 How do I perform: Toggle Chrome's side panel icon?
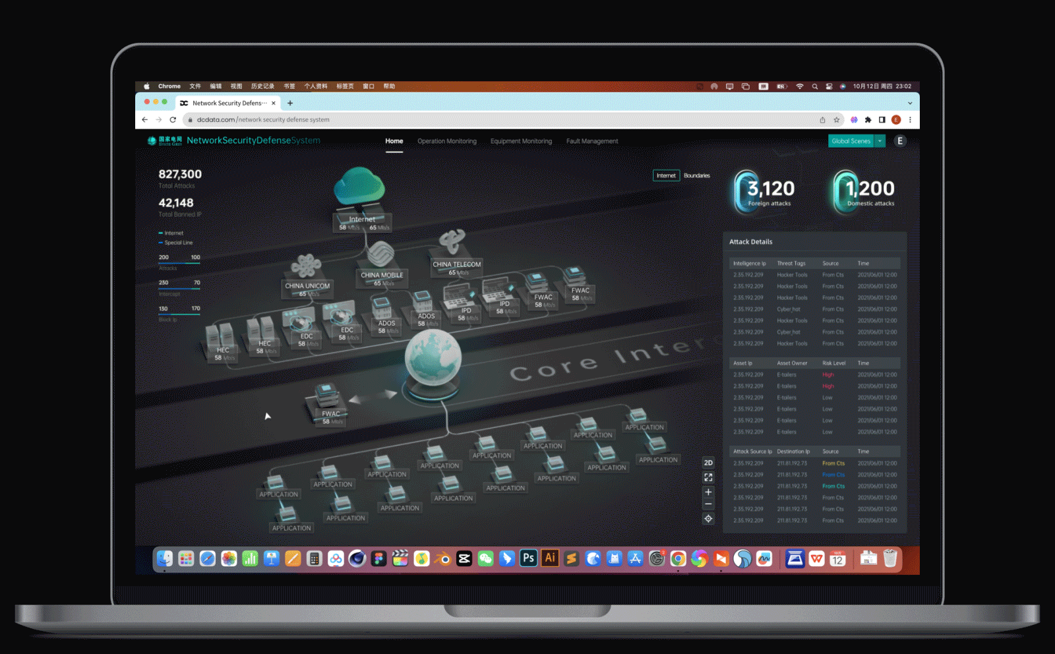882,119
